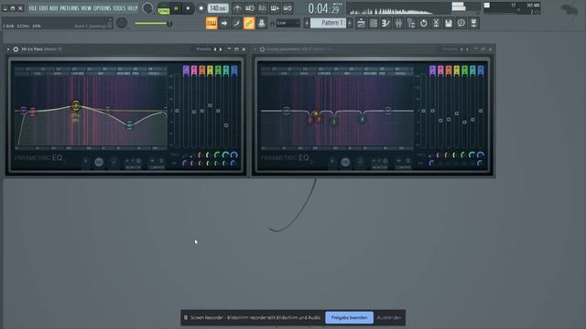This screenshot has height=329, width=586.
Task: Open the TOOLS menu
Action: [x=119, y=8]
